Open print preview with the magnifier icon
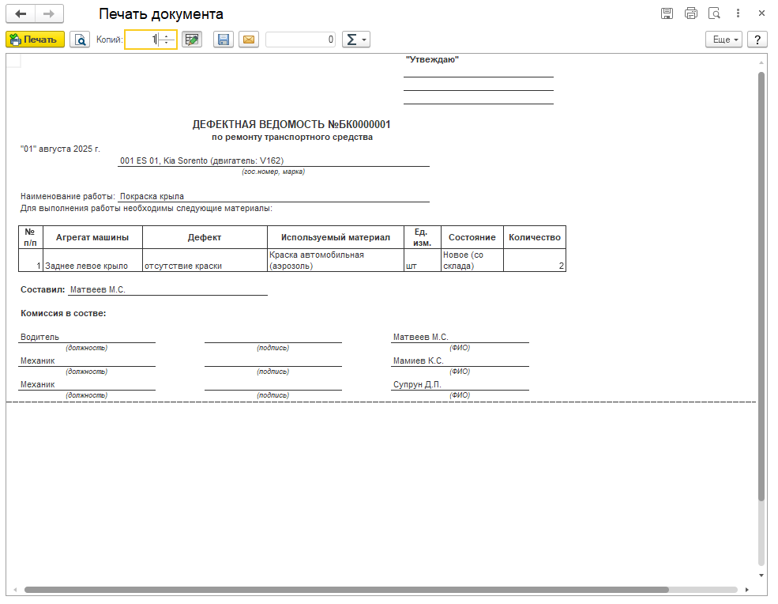778x604 pixels. pyautogui.click(x=80, y=40)
